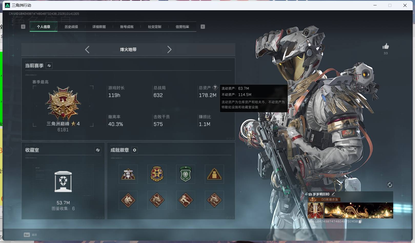Switch to the 历史战绩 tab

(71, 27)
